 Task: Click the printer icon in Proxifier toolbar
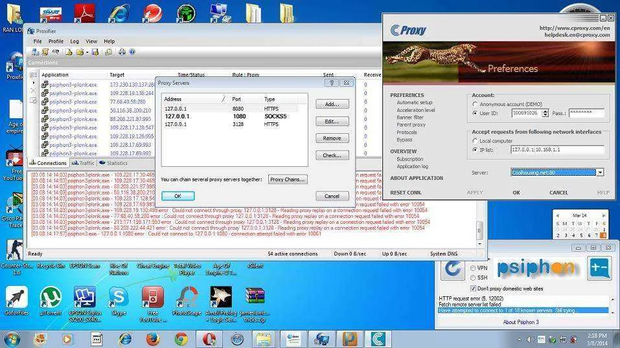click(x=122, y=52)
